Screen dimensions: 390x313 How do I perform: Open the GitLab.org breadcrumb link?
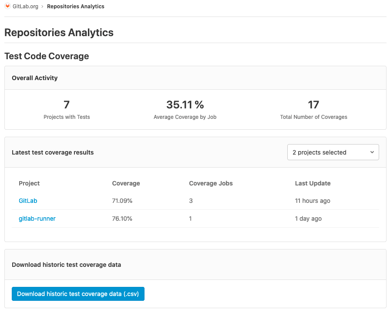[26, 7]
